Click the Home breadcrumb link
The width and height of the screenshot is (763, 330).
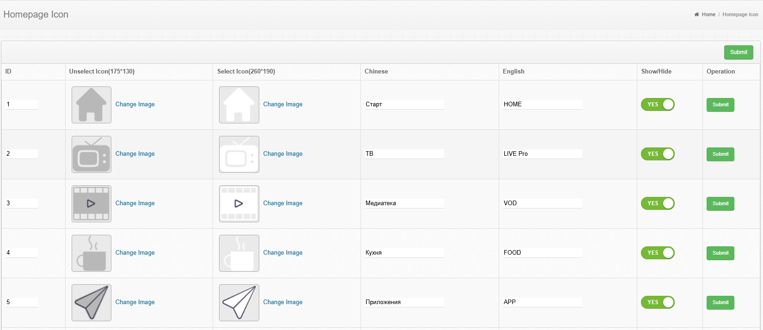pyautogui.click(x=708, y=14)
